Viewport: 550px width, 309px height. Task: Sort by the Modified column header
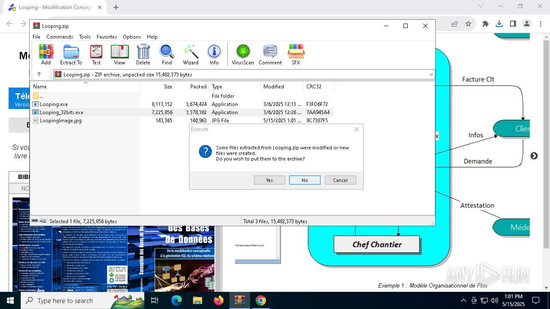[282, 87]
